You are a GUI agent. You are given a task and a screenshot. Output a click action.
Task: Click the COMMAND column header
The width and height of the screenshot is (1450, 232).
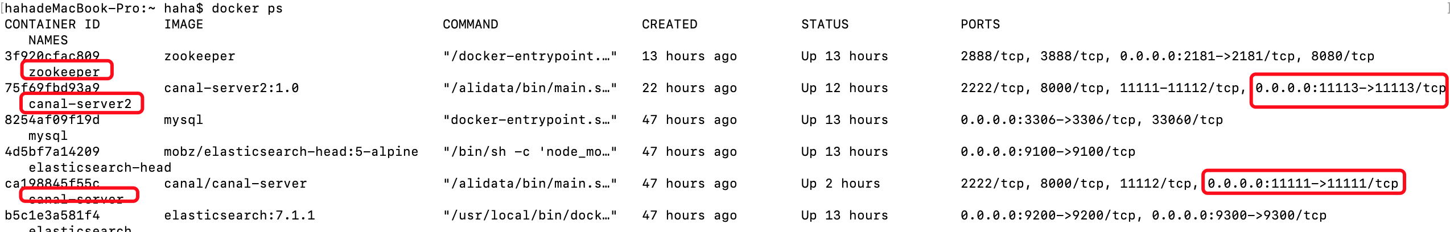[470, 24]
